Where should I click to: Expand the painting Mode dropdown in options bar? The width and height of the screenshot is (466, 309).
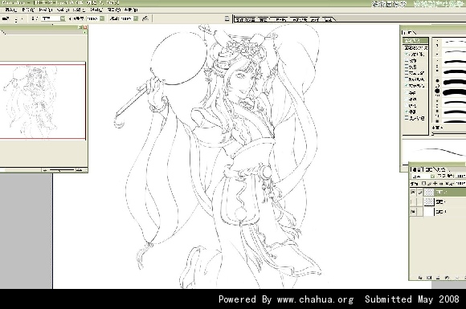(63, 18)
